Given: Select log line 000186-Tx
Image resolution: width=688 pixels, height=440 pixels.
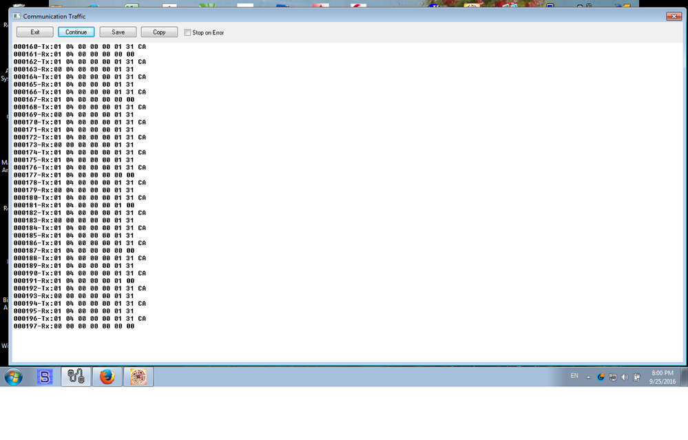Looking at the screenshot, I should coord(80,243).
